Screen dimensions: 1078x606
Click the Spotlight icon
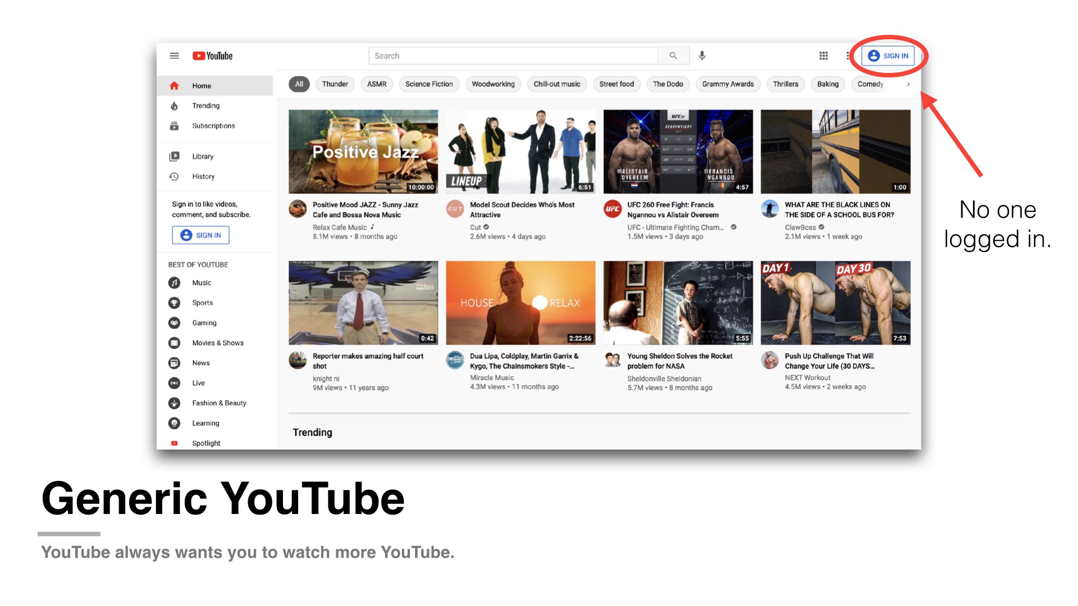coord(175,443)
